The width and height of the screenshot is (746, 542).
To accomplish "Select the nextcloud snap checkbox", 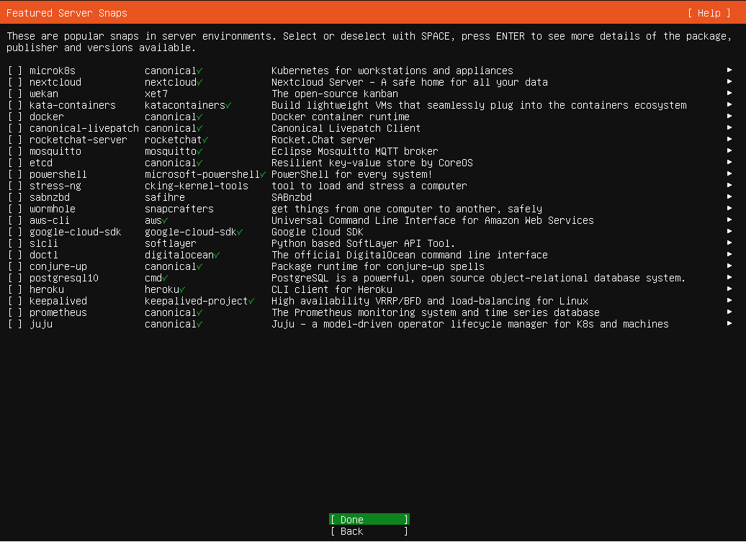I will [x=14, y=82].
